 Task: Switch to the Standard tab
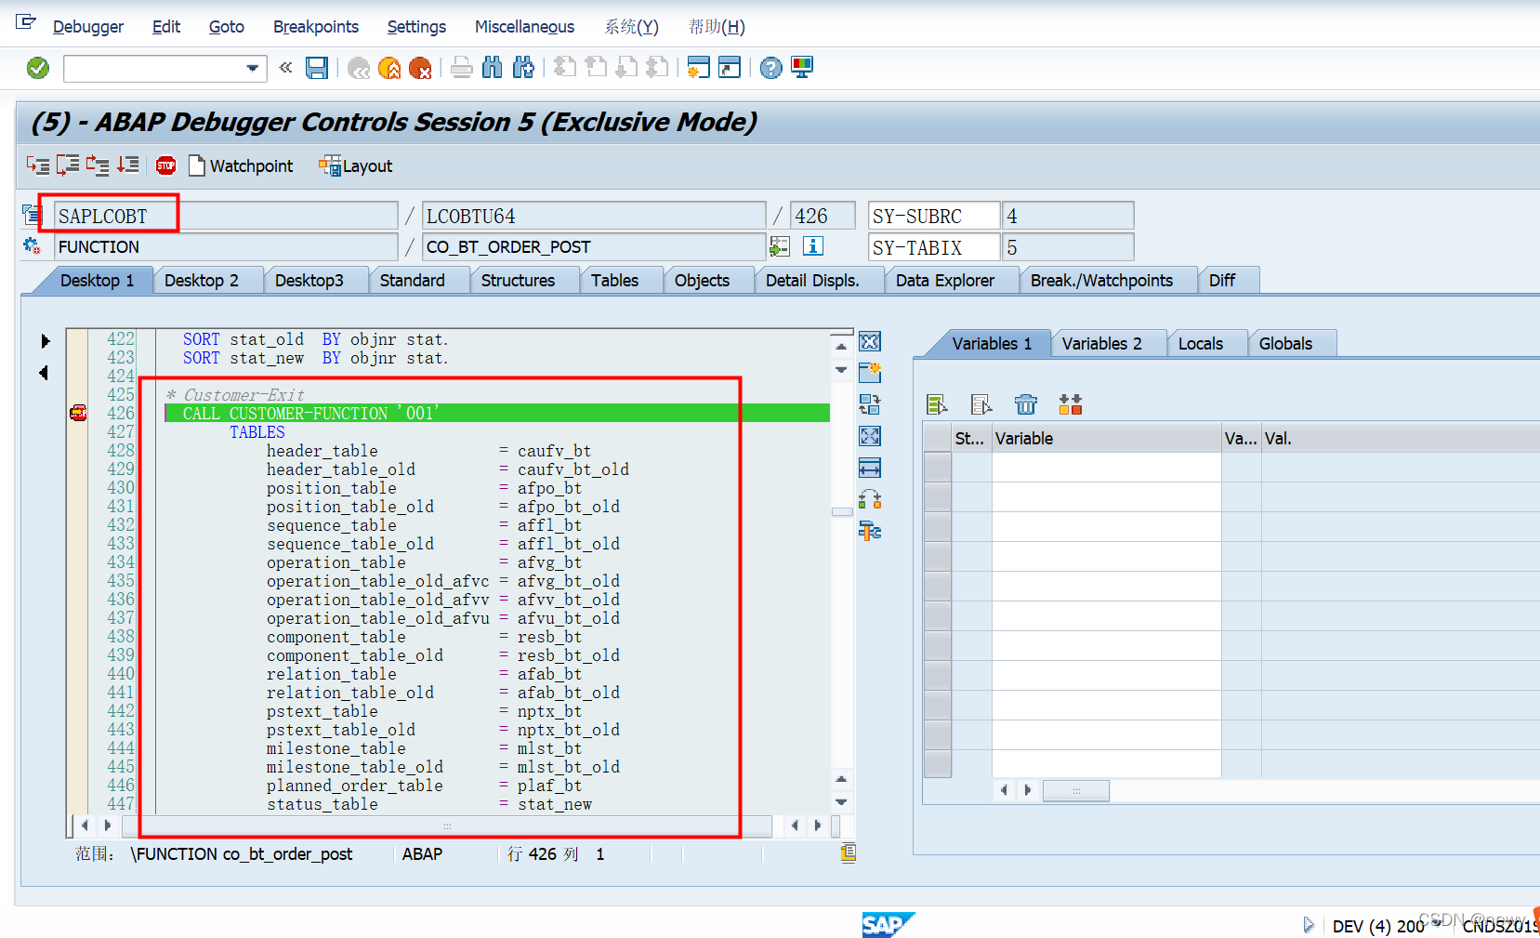coord(413,281)
